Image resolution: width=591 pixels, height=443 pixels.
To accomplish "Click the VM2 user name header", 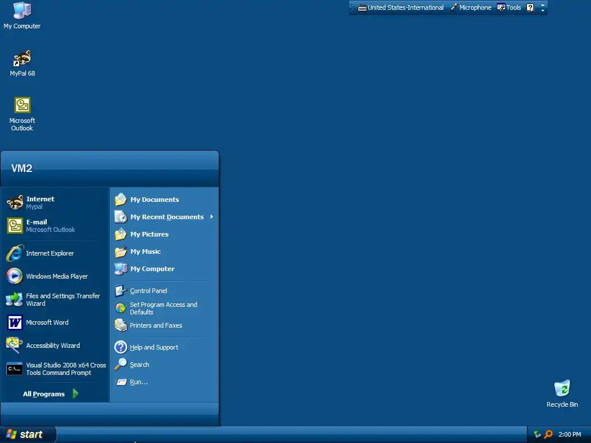I will [x=21, y=168].
